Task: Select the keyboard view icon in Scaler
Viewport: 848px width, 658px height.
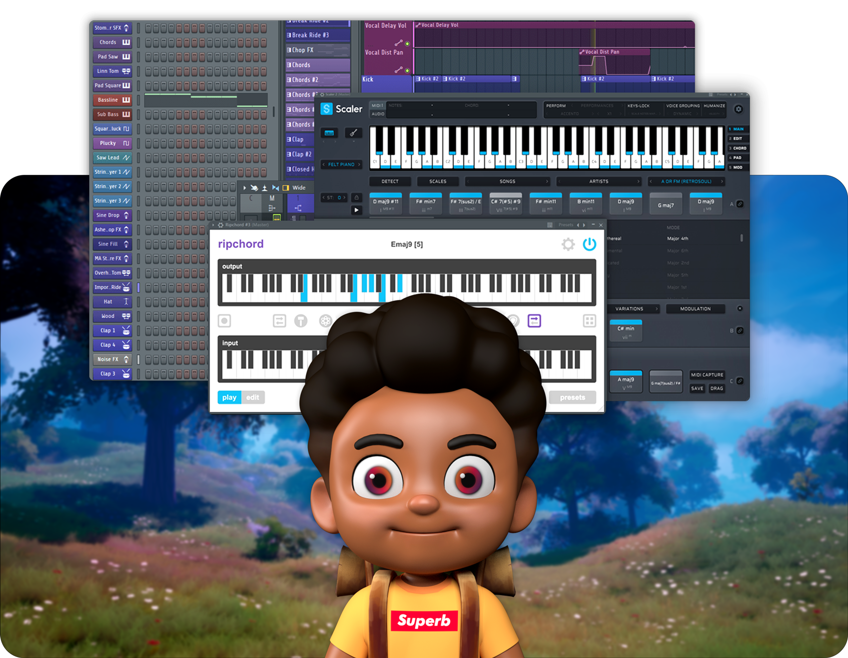Action: 330,133
